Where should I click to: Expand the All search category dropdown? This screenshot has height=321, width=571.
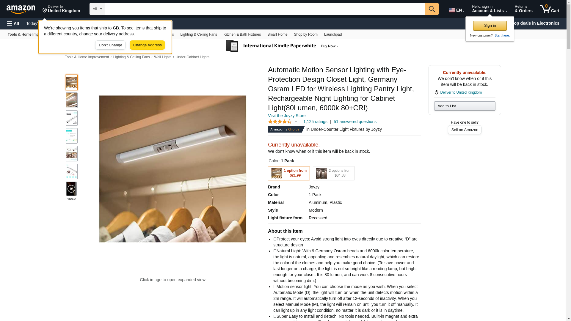point(97,9)
